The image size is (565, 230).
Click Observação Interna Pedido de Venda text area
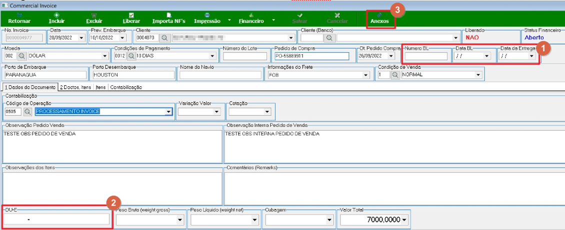(x=394, y=146)
